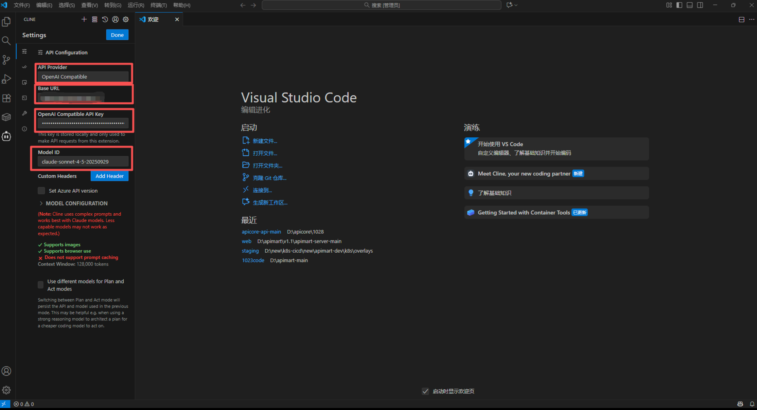Open the Search view in activity bar
The width and height of the screenshot is (757, 410).
pyautogui.click(x=6, y=41)
